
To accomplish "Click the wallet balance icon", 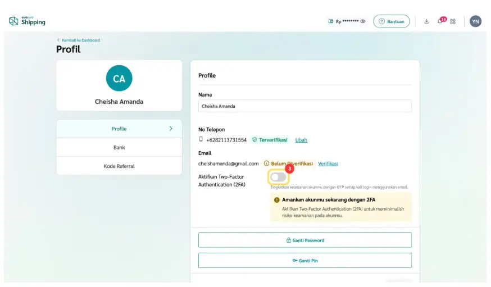I will tap(331, 21).
